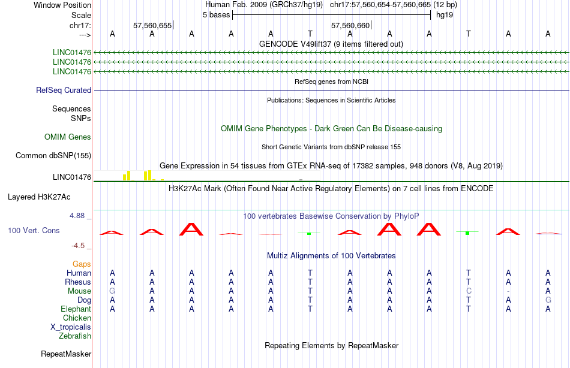Open Publications: Sequences in Scientific Articles title
The width and height of the screenshot is (570, 368).
pyautogui.click(x=331, y=100)
